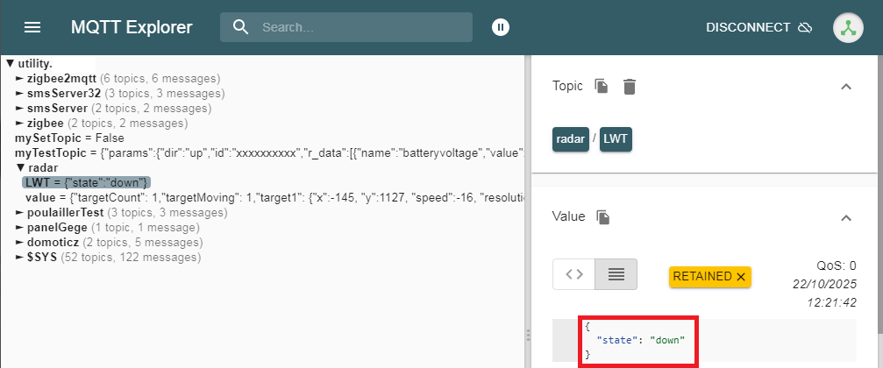Open the hamburger navigation menu

[32, 27]
